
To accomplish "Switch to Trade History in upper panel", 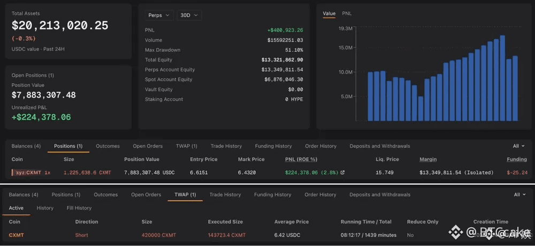I will 226,146.
